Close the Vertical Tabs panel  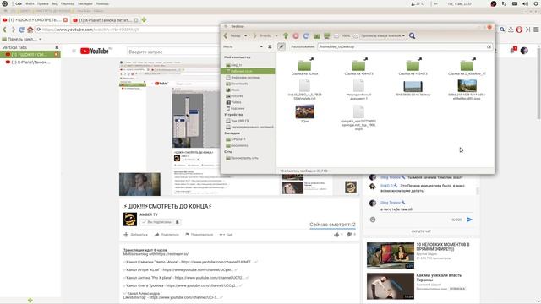[57, 47]
